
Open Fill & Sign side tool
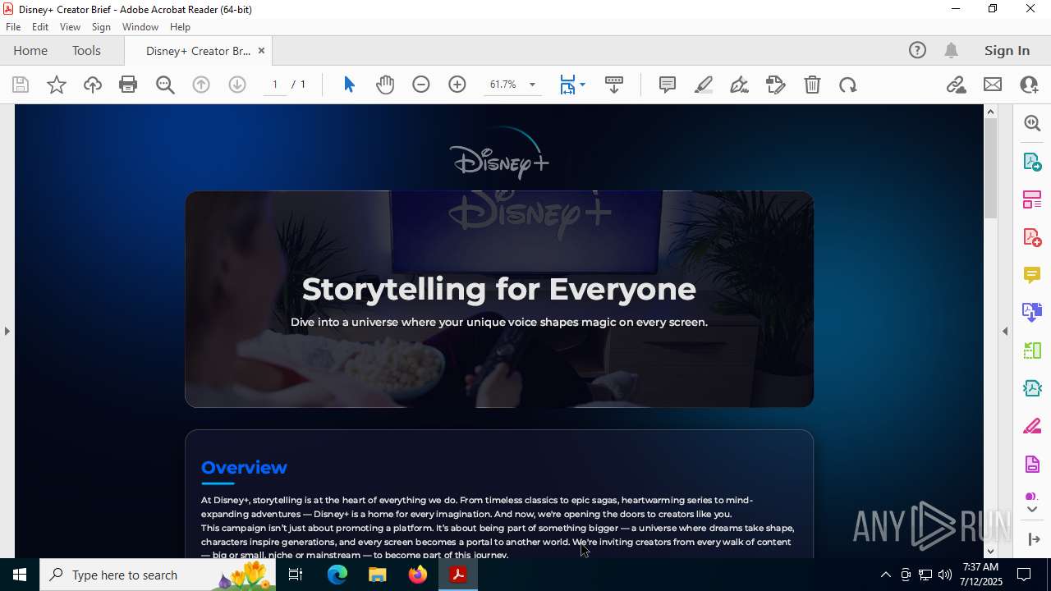click(1032, 426)
